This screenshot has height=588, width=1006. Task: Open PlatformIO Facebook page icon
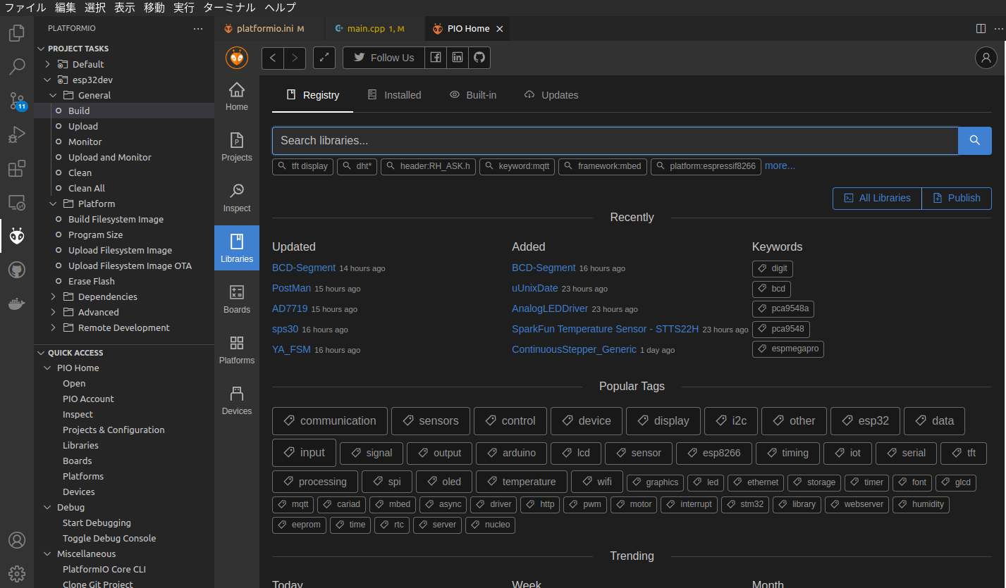coord(436,58)
